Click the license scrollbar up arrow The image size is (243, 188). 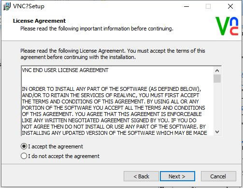pos(217,71)
